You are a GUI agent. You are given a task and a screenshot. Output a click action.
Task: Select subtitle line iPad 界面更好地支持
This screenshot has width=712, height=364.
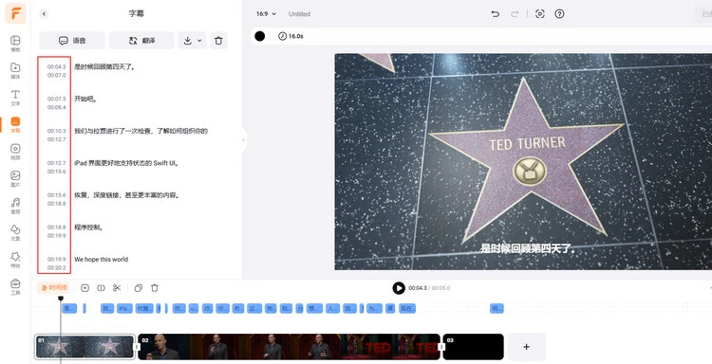click(127, 163)
